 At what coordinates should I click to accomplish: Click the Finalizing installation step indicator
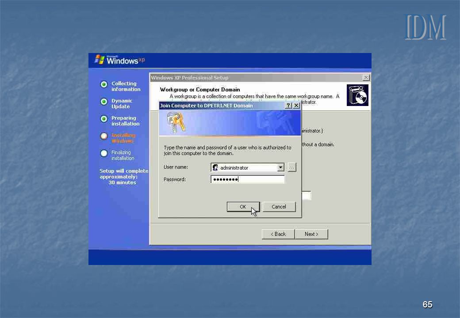point(104,153)
